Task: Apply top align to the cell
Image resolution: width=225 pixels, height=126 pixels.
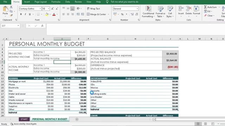Action: tap(64, 8)
